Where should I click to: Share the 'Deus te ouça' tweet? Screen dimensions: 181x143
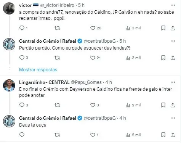(x=173, y=135)
